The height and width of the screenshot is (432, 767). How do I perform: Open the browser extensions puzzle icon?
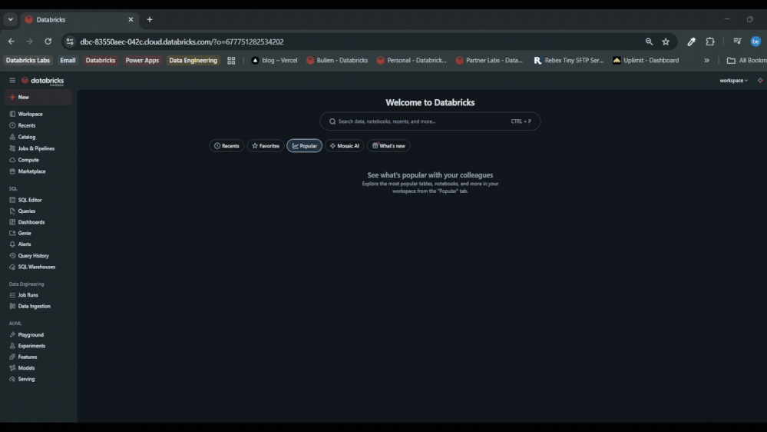(710, 42)
